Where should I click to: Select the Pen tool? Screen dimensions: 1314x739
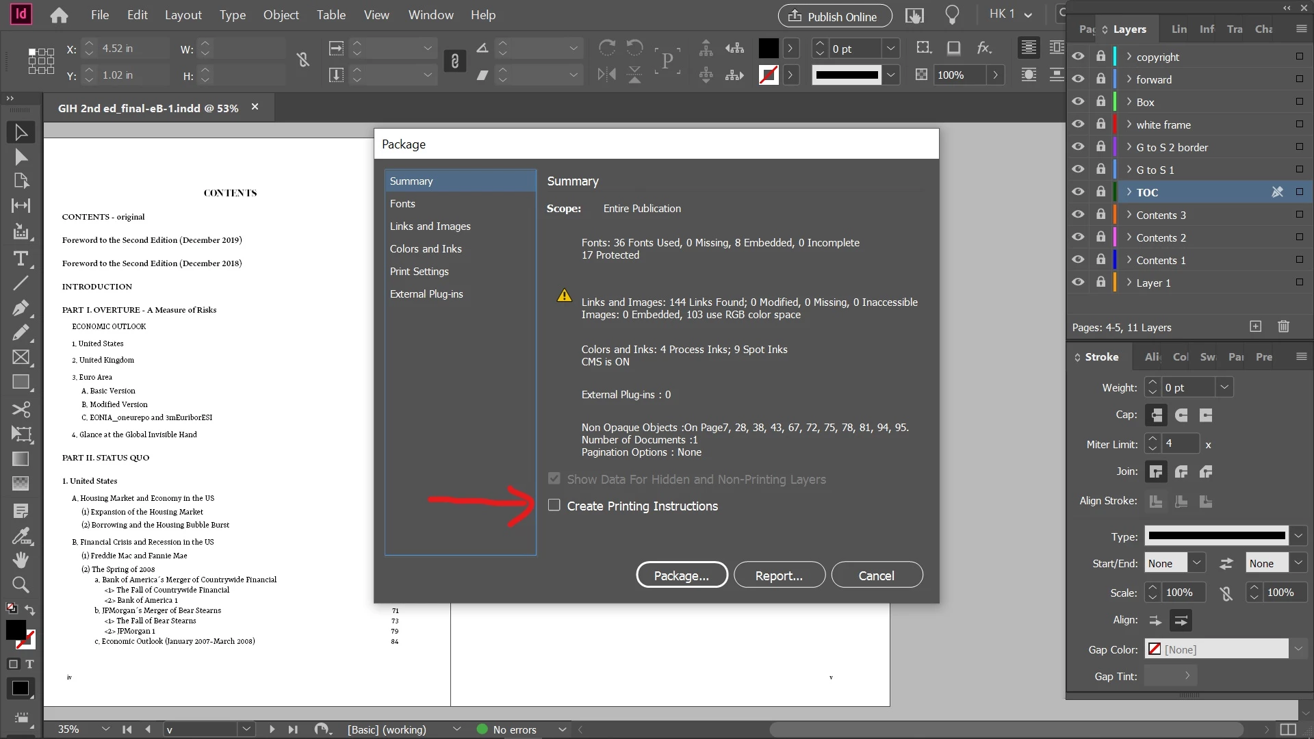tap(21, 307)
